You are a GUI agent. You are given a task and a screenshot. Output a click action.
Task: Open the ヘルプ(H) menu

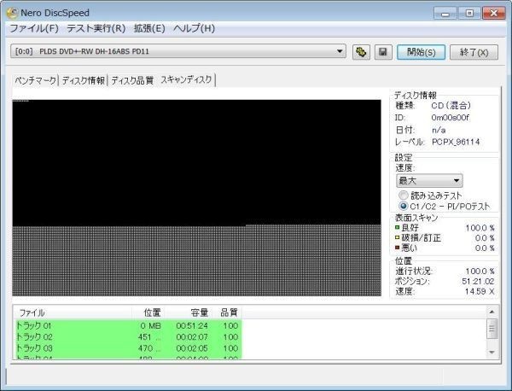click(x=194, y=28)
